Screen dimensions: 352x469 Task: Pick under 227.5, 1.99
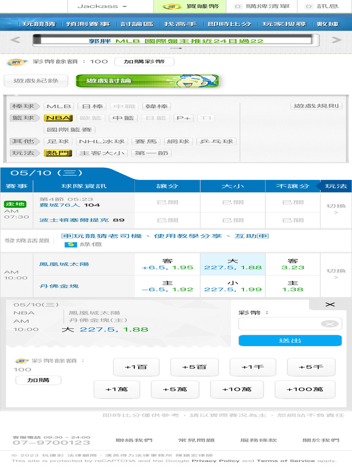tap(232, 286)
